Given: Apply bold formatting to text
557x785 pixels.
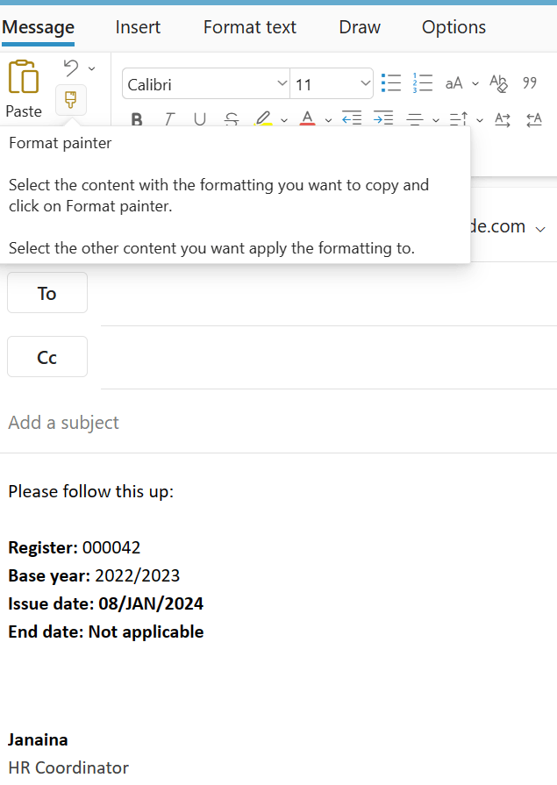Looking at the screenshot, I should 137,118.
